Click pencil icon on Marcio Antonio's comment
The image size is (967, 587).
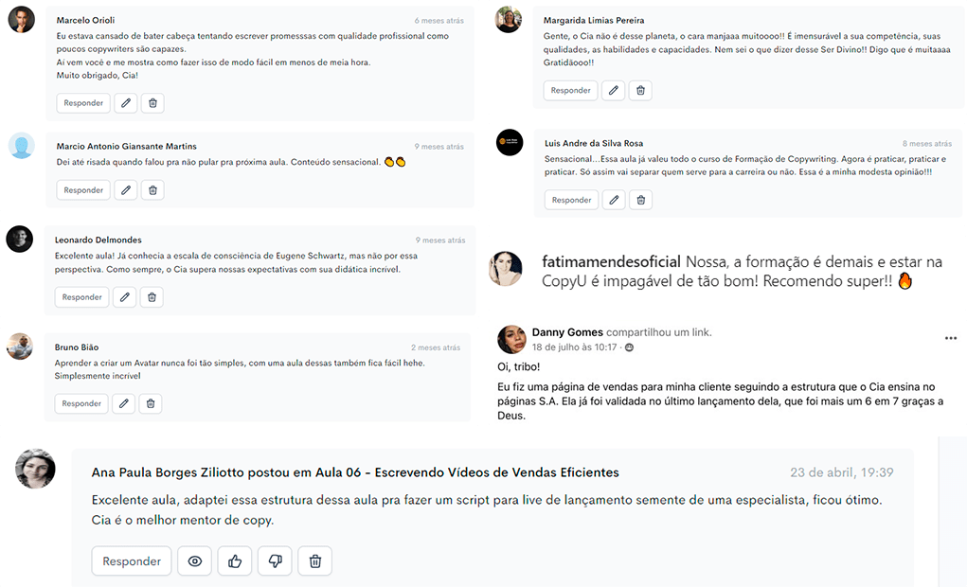(126, 190)
